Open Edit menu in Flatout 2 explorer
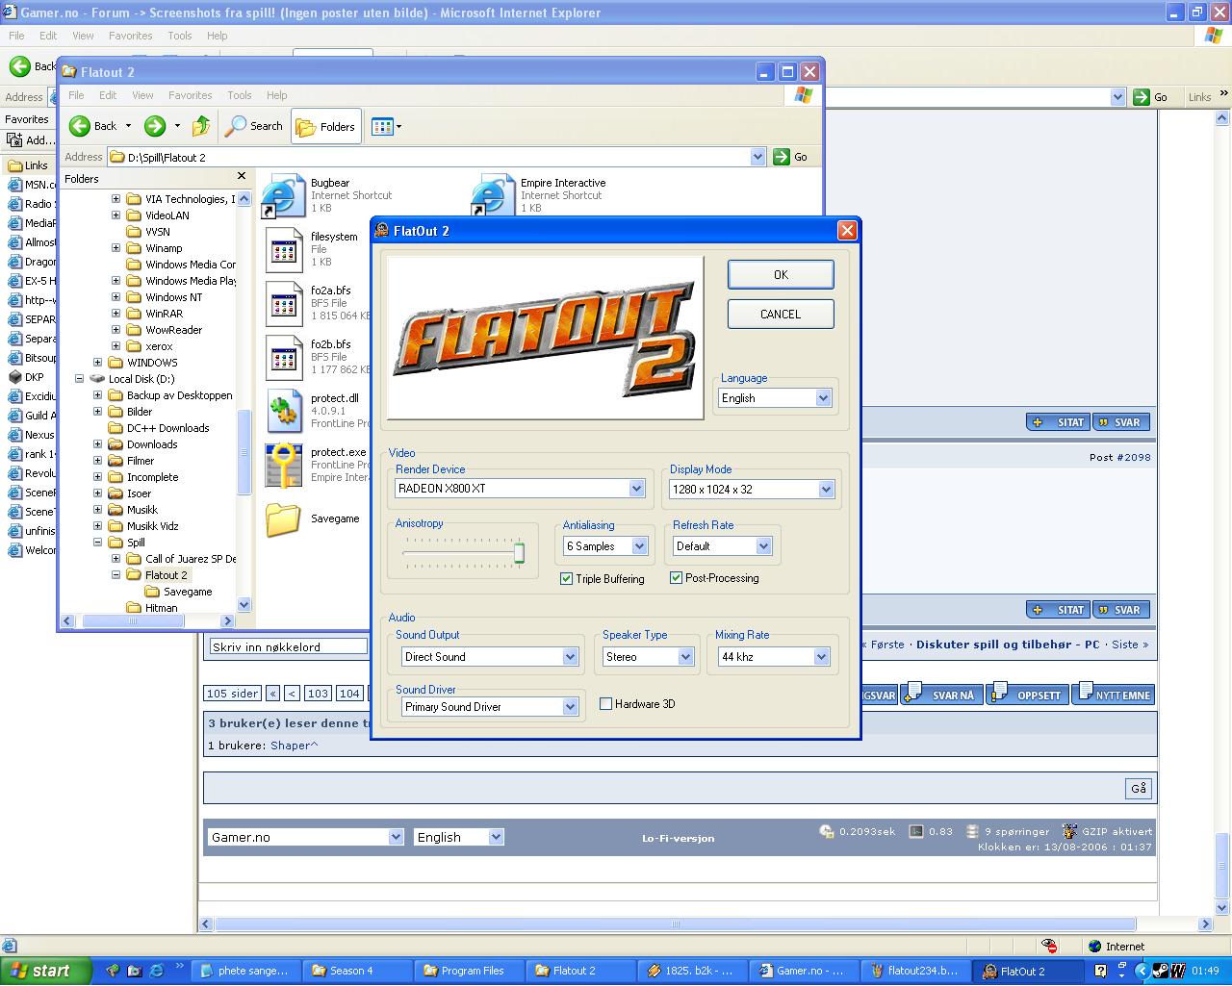1232x986 pixels. pos(108,95)
